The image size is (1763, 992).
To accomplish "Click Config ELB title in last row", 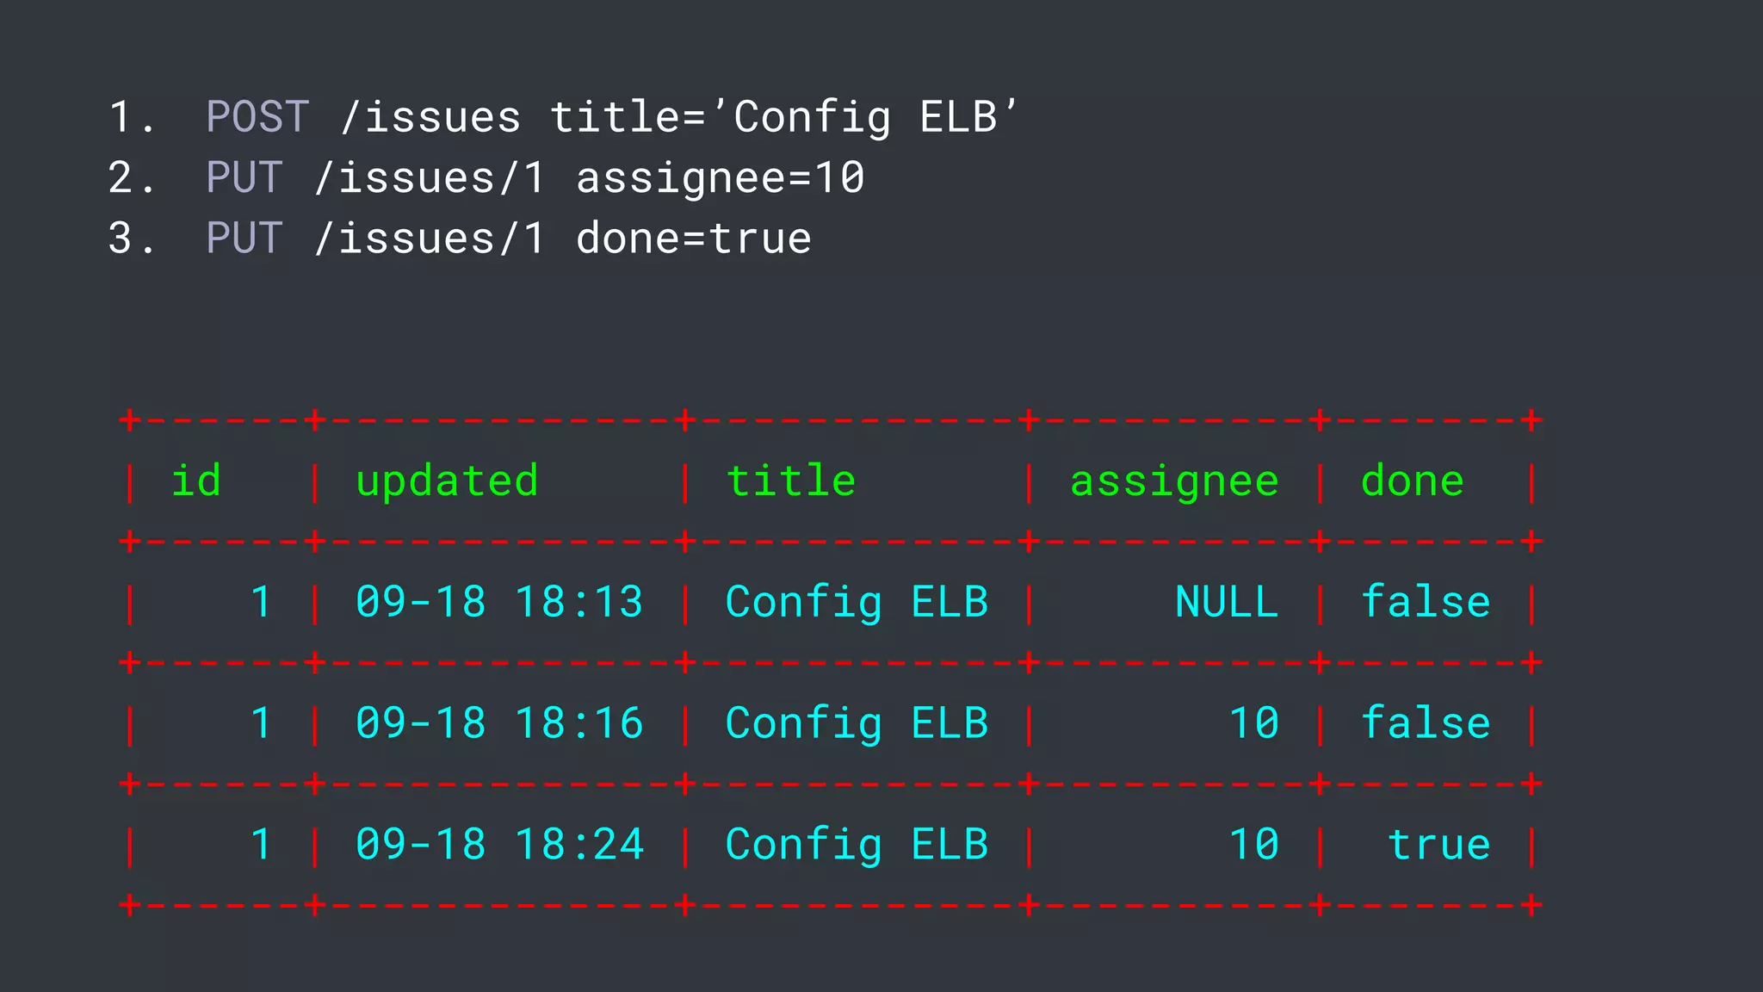I will click(857, 846).
